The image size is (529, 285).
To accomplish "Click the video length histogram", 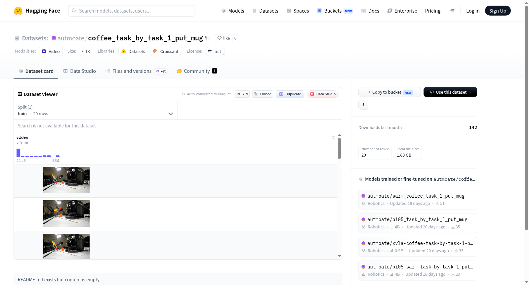I will click(38, 153).
